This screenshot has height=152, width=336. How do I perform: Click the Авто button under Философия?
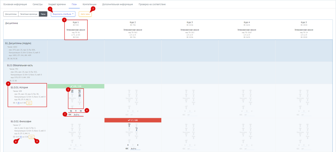click(x=32, y=137)
